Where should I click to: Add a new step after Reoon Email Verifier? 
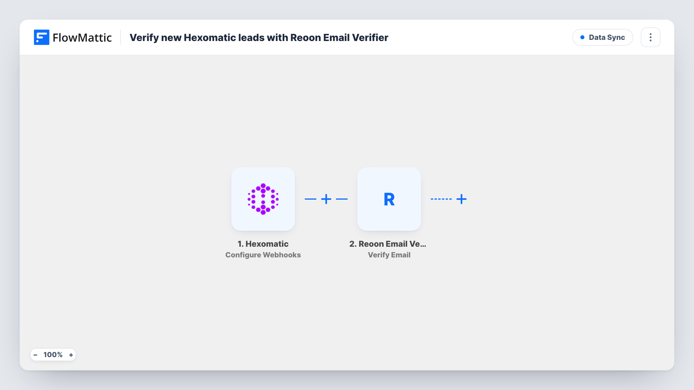[462, 199]
